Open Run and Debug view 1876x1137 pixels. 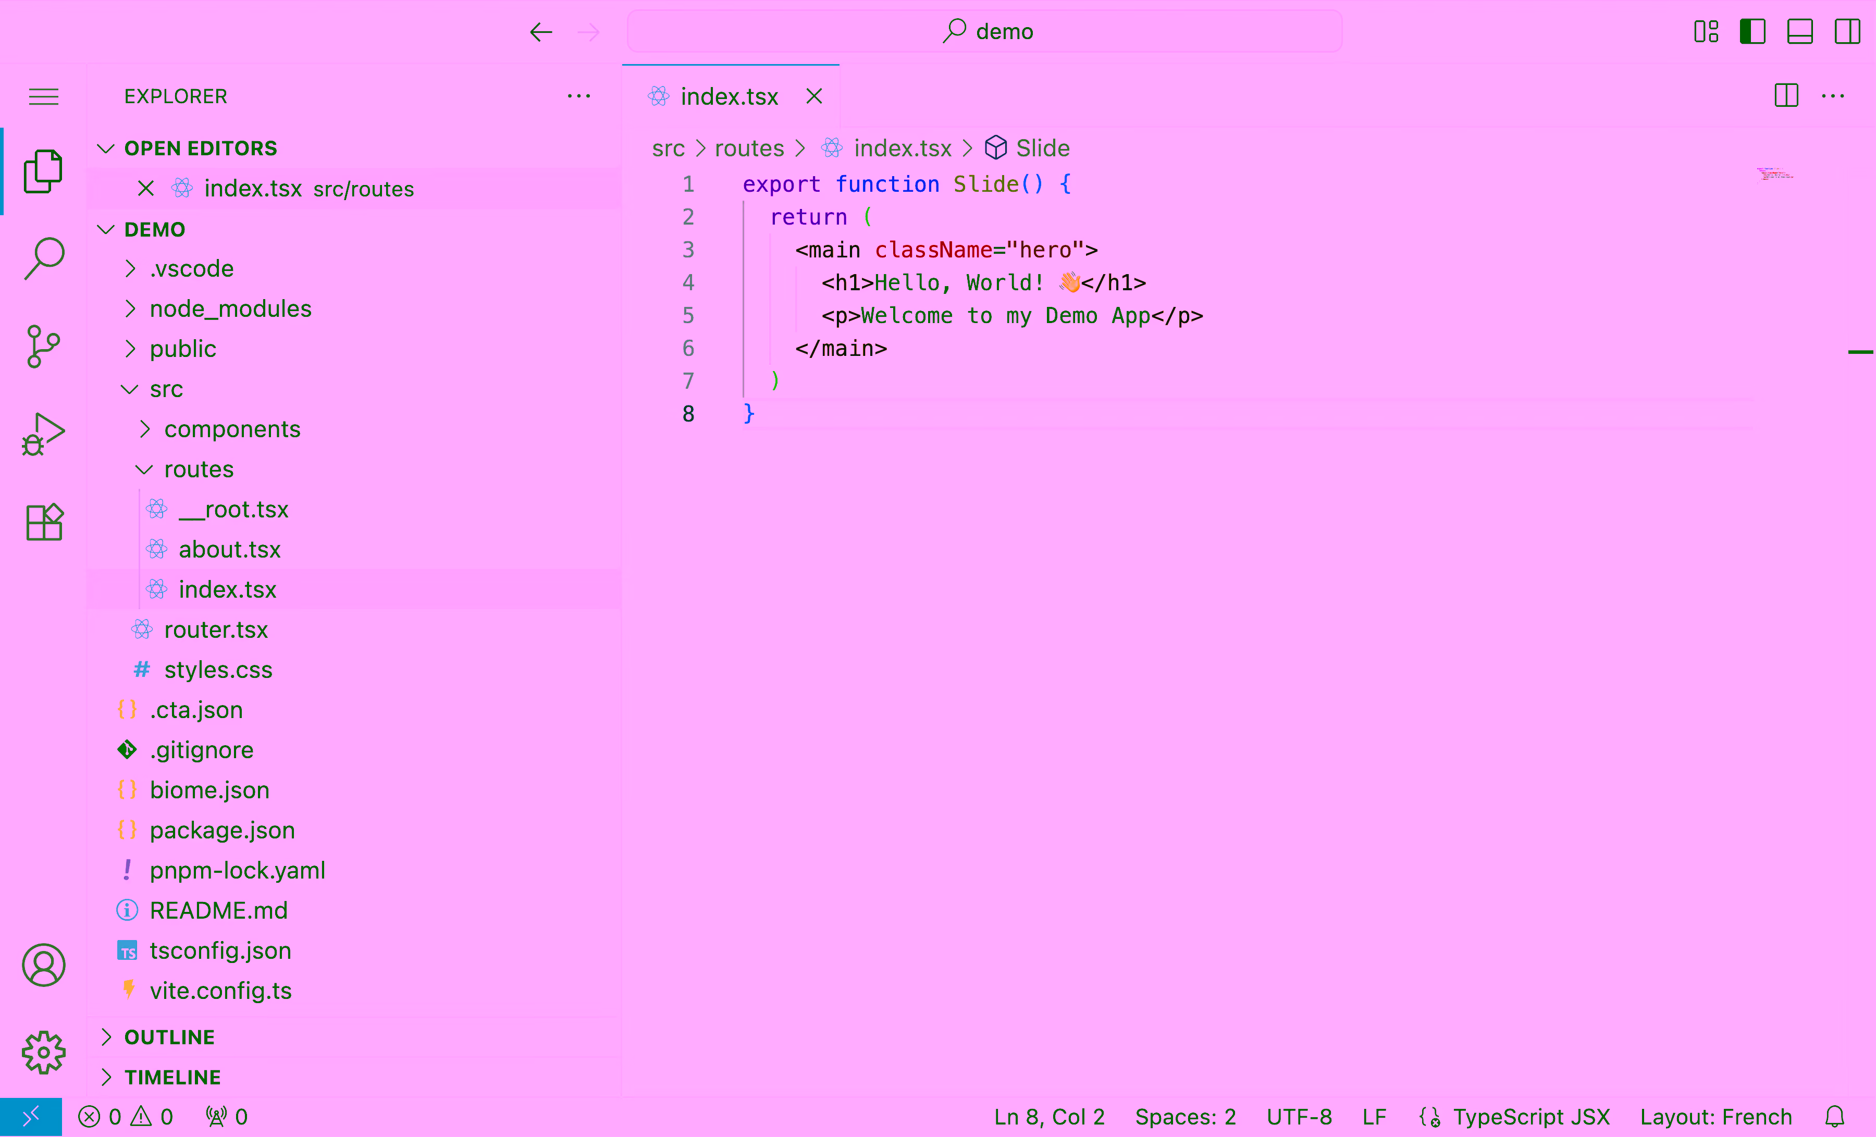43,434
